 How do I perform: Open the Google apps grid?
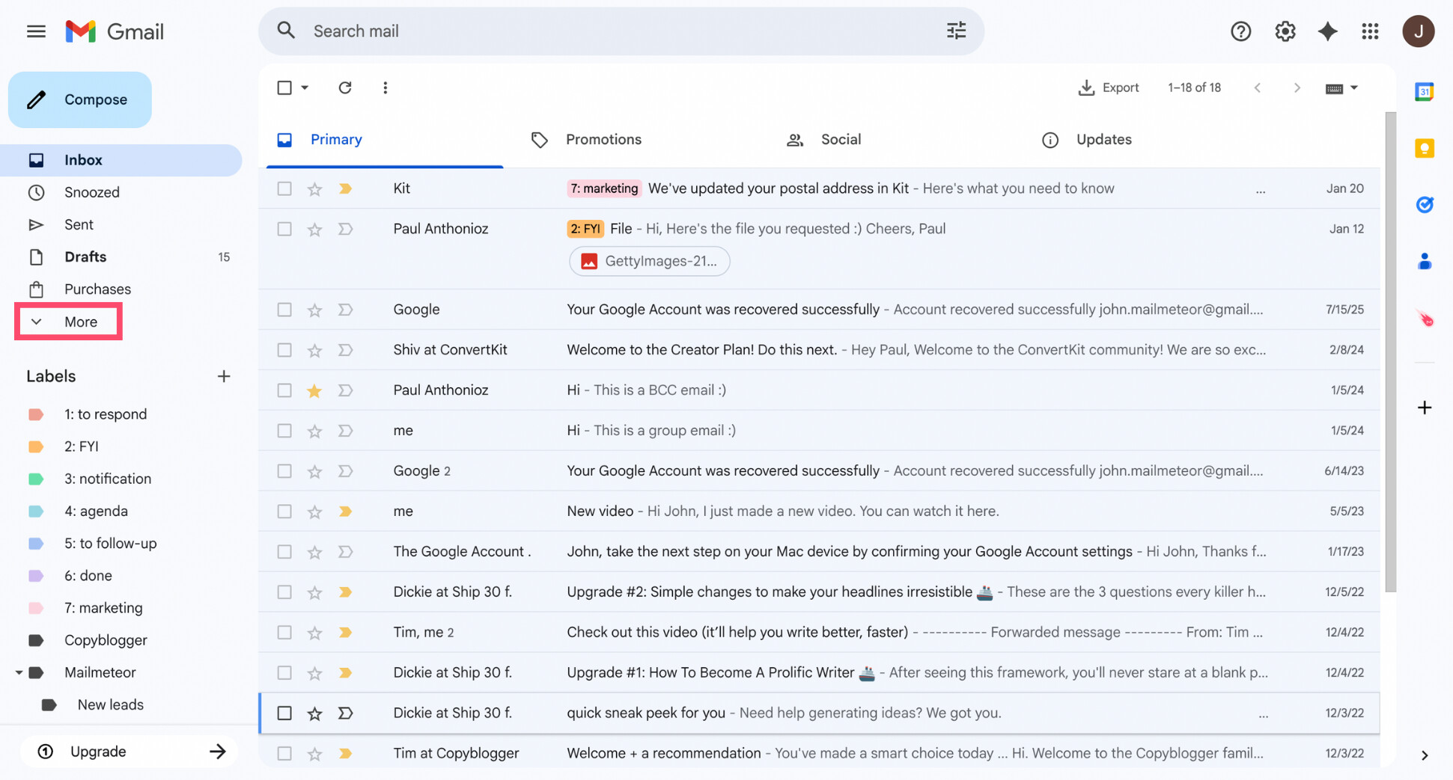click(x=1370, y=31)
